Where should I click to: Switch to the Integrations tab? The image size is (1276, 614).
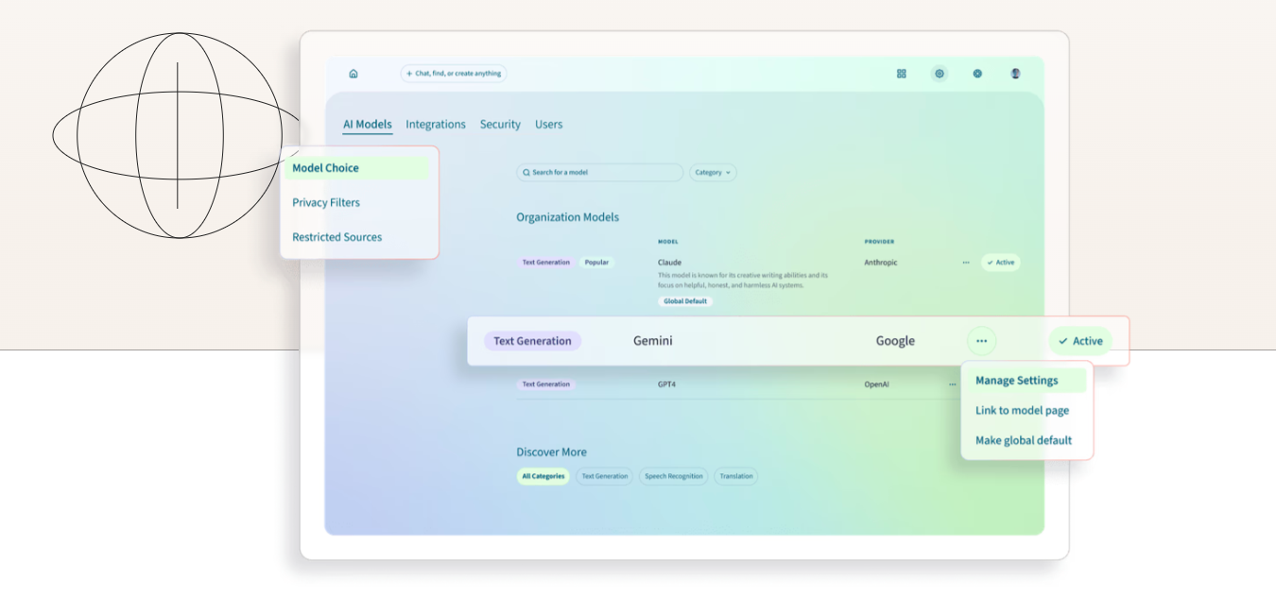coord(436,125)
